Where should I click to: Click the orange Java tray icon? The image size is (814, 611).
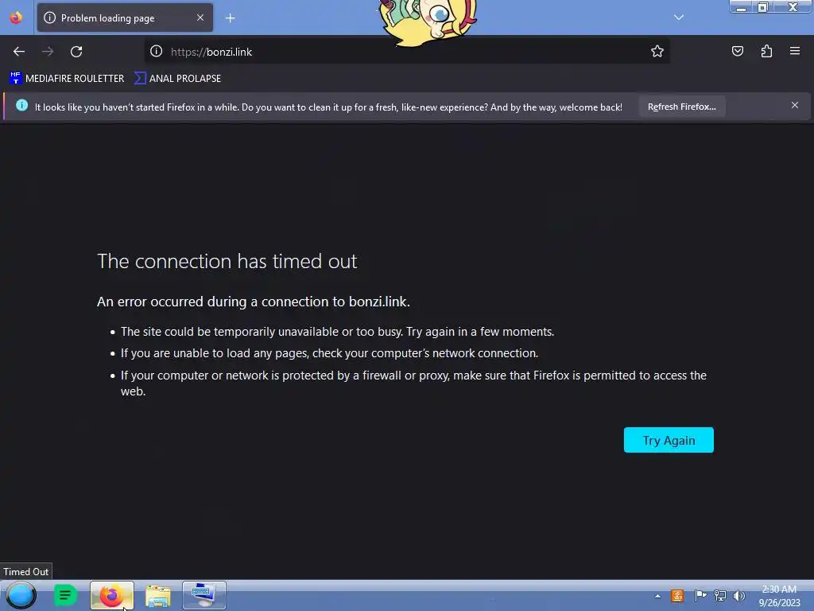677,596
